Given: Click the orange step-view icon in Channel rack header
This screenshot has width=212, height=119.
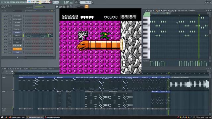Looking at the screenshot, I should 52,11.
